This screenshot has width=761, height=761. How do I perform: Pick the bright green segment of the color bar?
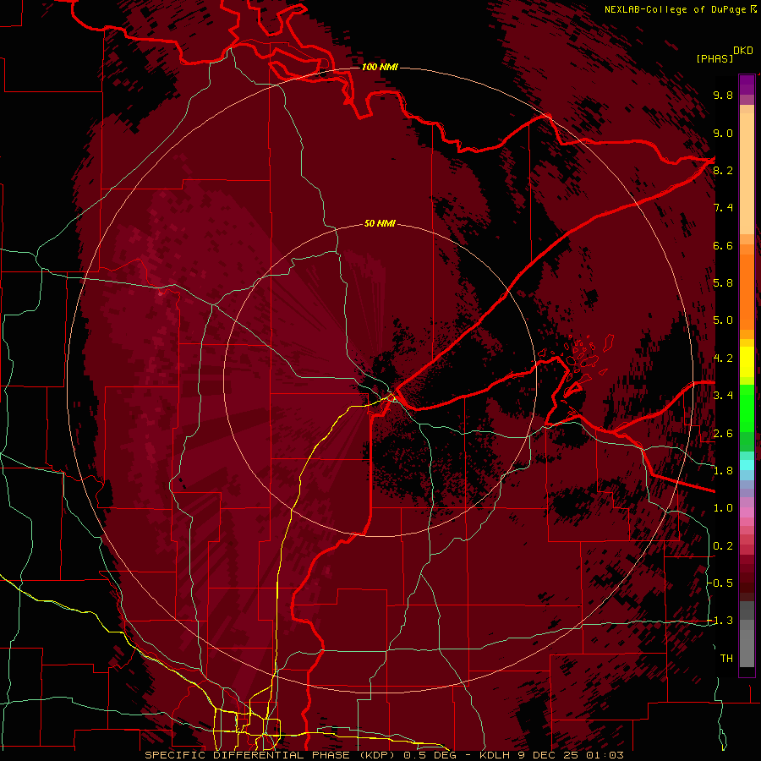pos(747,408)
